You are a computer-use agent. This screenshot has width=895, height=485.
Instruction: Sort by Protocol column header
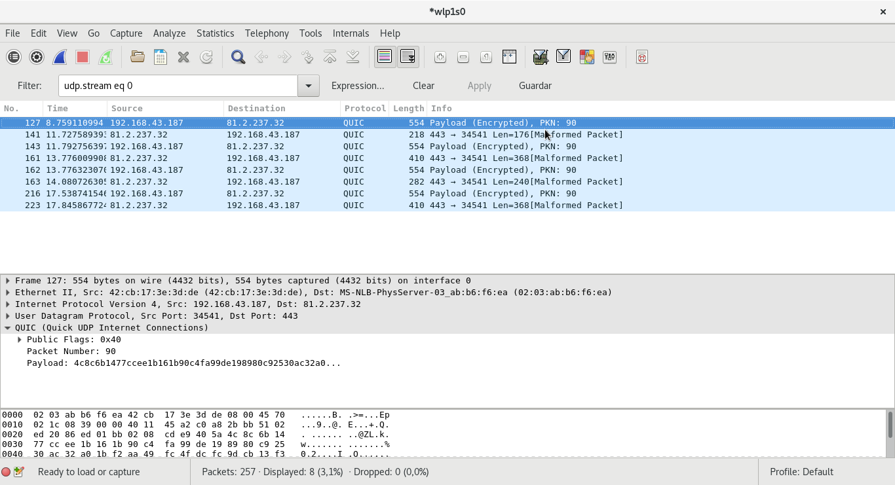(365, 109)
